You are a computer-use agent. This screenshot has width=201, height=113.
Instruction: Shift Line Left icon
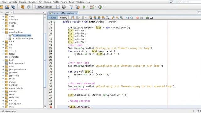point(127,18)
